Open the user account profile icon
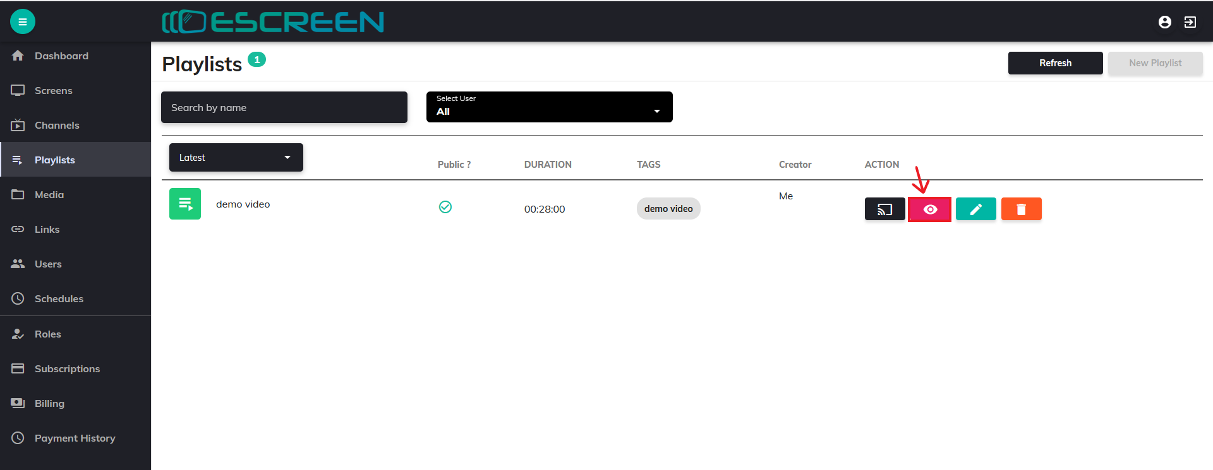1213x470 pixels. pyautogui.click(x=1164, y=22)
